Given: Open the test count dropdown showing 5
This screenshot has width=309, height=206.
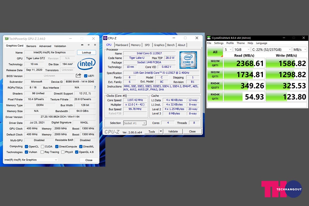Looking at the screenshot, I should tap(228, 49).
